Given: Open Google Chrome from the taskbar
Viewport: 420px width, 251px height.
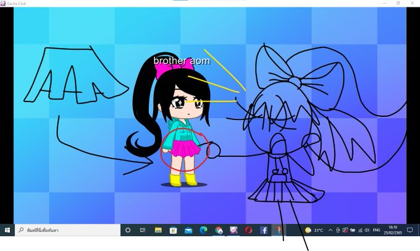Looking at the screenshot, I should pyautogui.click(x=219, y=230).
